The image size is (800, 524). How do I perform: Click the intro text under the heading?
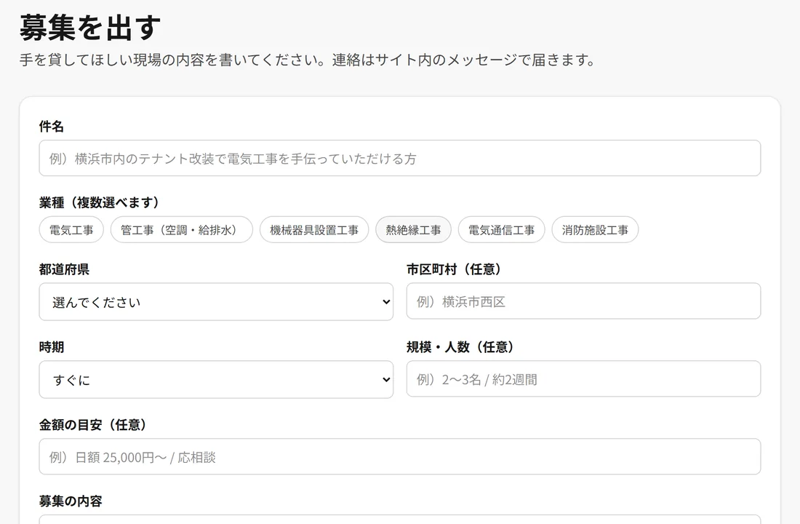click(308, 60)
